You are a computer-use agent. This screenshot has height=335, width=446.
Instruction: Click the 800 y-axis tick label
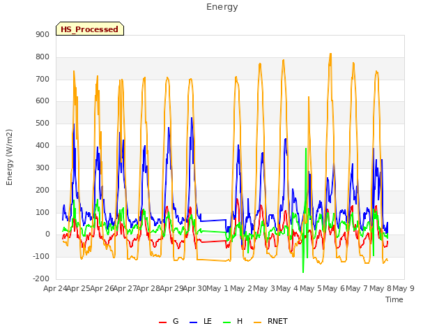[x=43, y=57]
